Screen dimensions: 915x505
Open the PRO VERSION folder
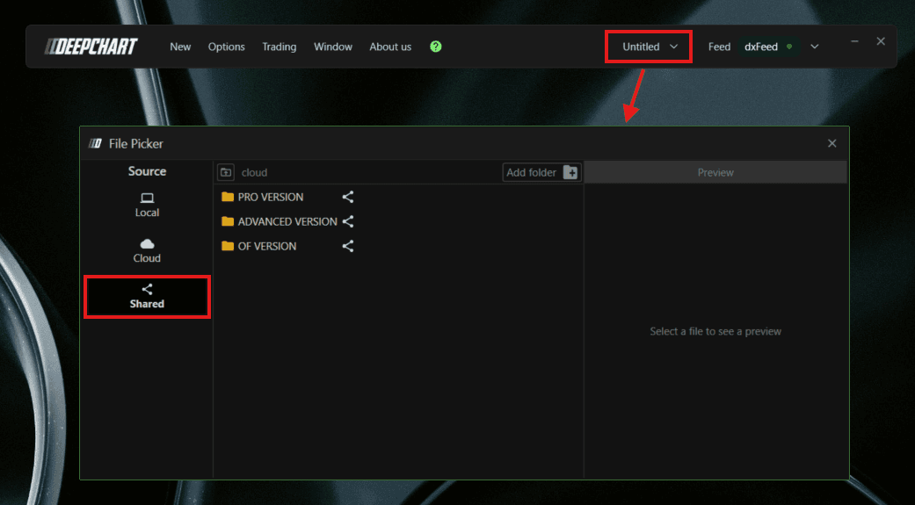[x=270, y=197]
